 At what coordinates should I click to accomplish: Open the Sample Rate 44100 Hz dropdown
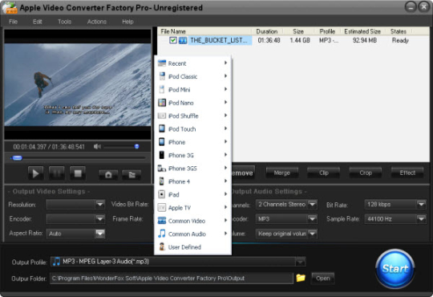click(x=421, y=219)
